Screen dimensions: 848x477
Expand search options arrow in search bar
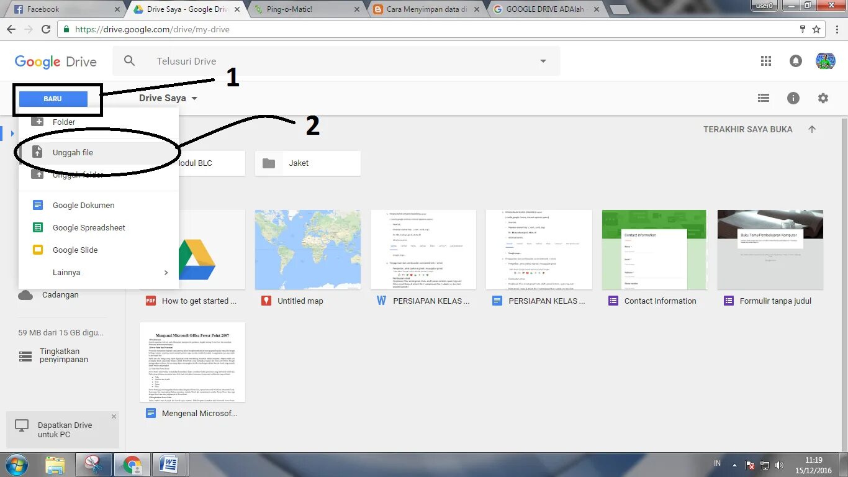click(x=543, y=61)
